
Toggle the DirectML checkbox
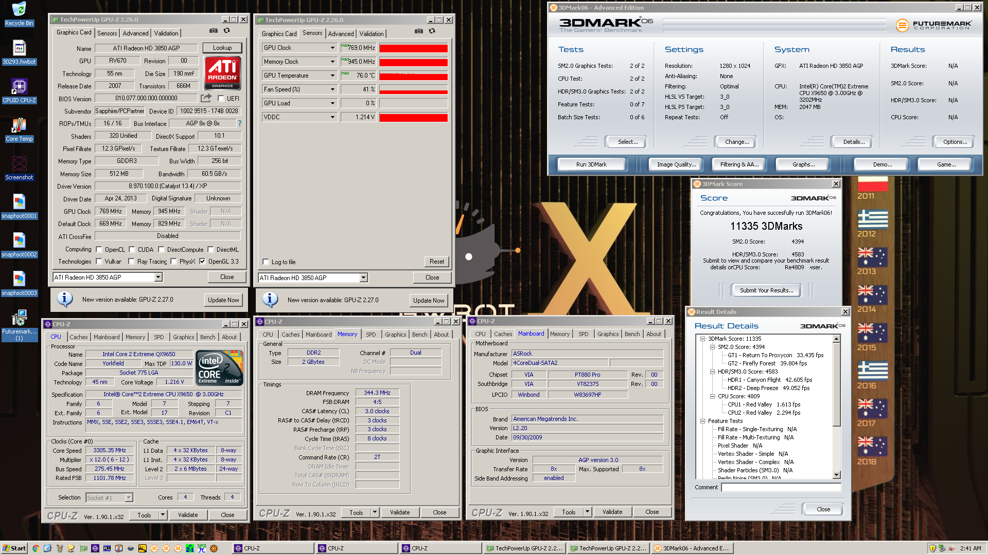(x=210, y=250)
